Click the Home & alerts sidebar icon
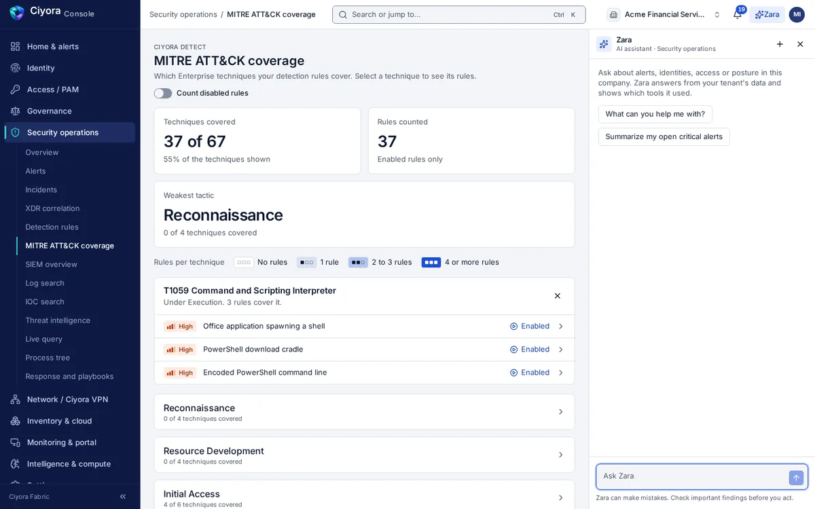815x509 pixels. point(16,46)
